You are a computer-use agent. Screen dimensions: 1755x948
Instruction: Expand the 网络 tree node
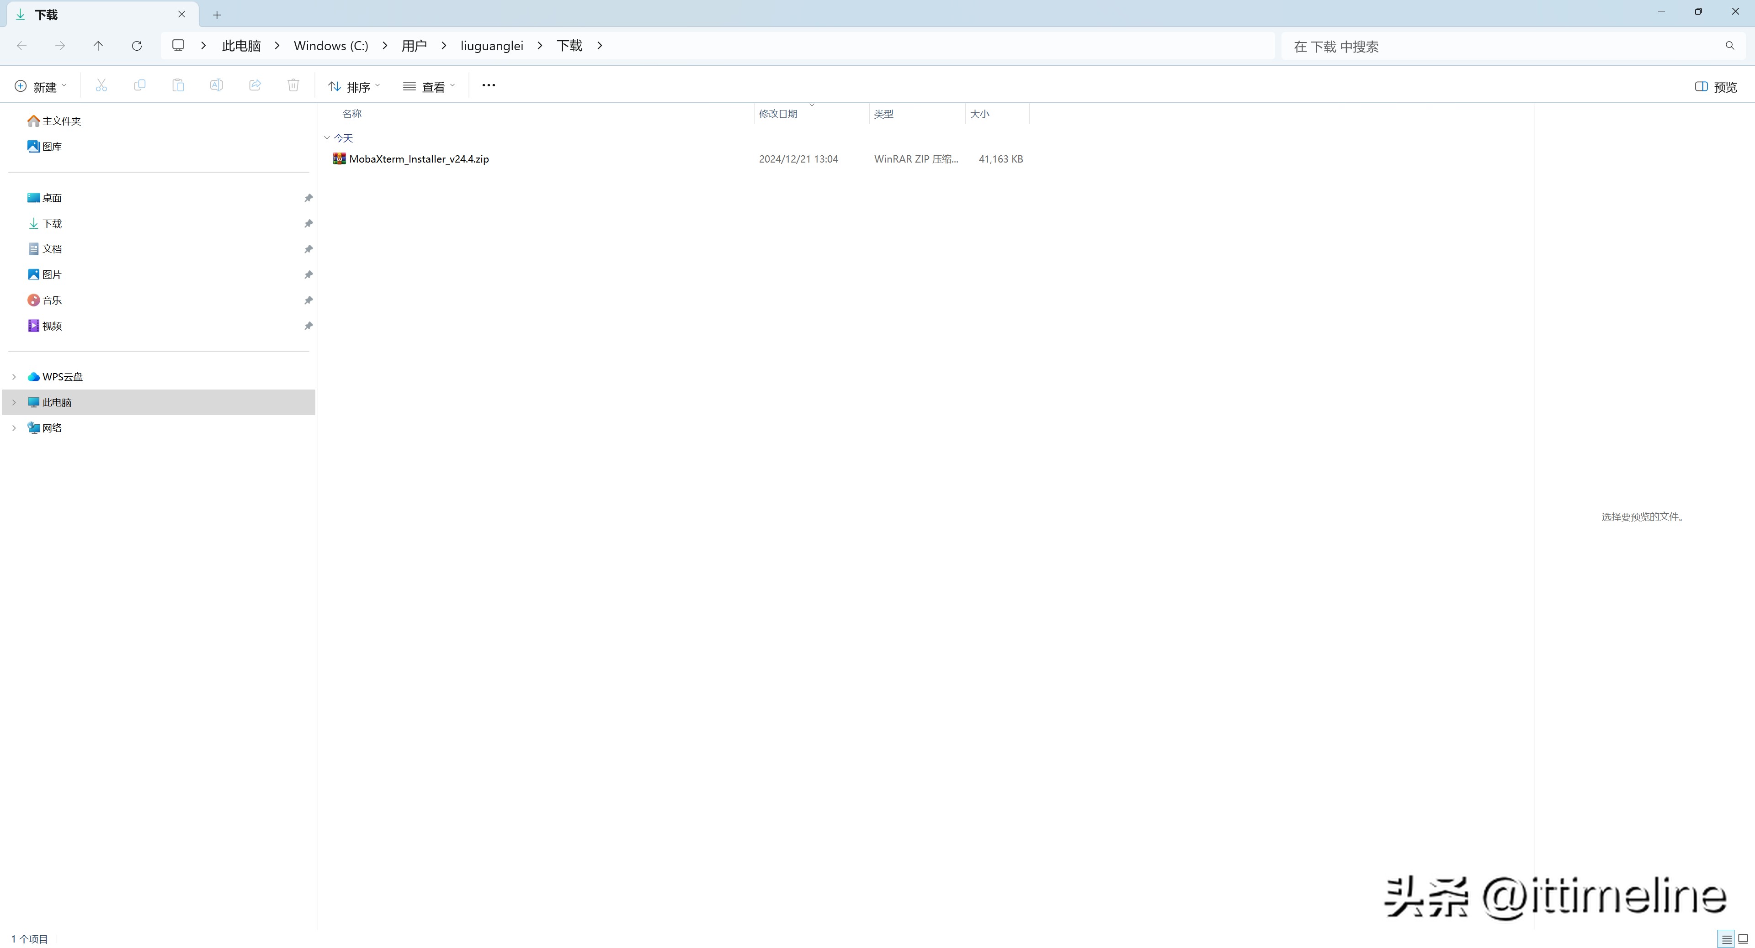coord(14,428)
